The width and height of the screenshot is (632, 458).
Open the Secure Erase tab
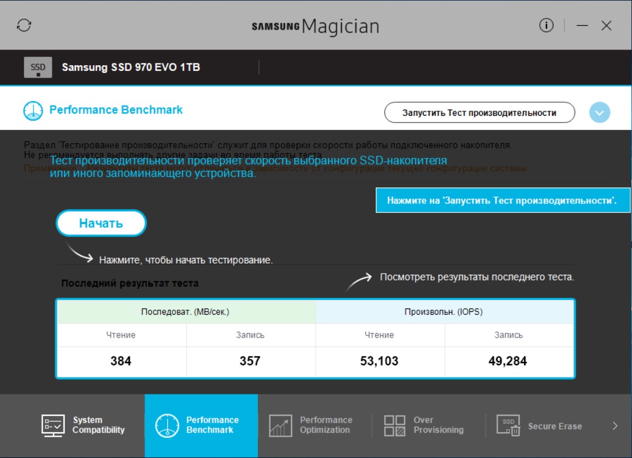pyautogui.click(x=543, y=425)
